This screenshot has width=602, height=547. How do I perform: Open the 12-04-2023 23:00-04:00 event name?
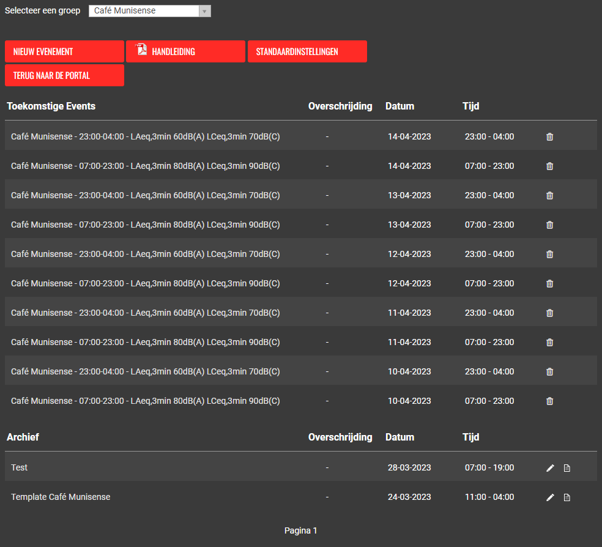pyautogui.click(x=145, y=254)
